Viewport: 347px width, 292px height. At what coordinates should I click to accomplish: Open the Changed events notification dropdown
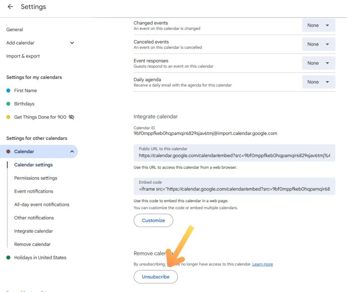click(319, 25)
